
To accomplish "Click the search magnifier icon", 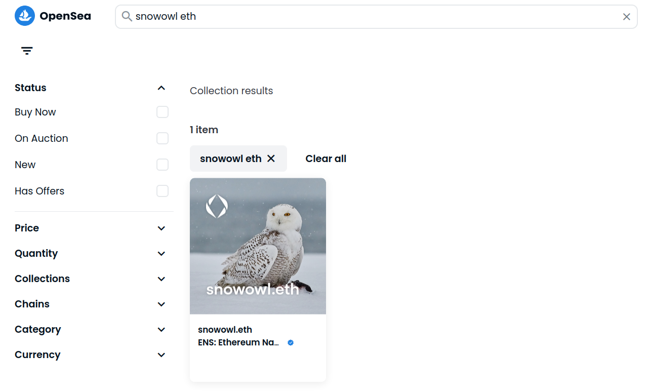I will [x=127, y=17].
